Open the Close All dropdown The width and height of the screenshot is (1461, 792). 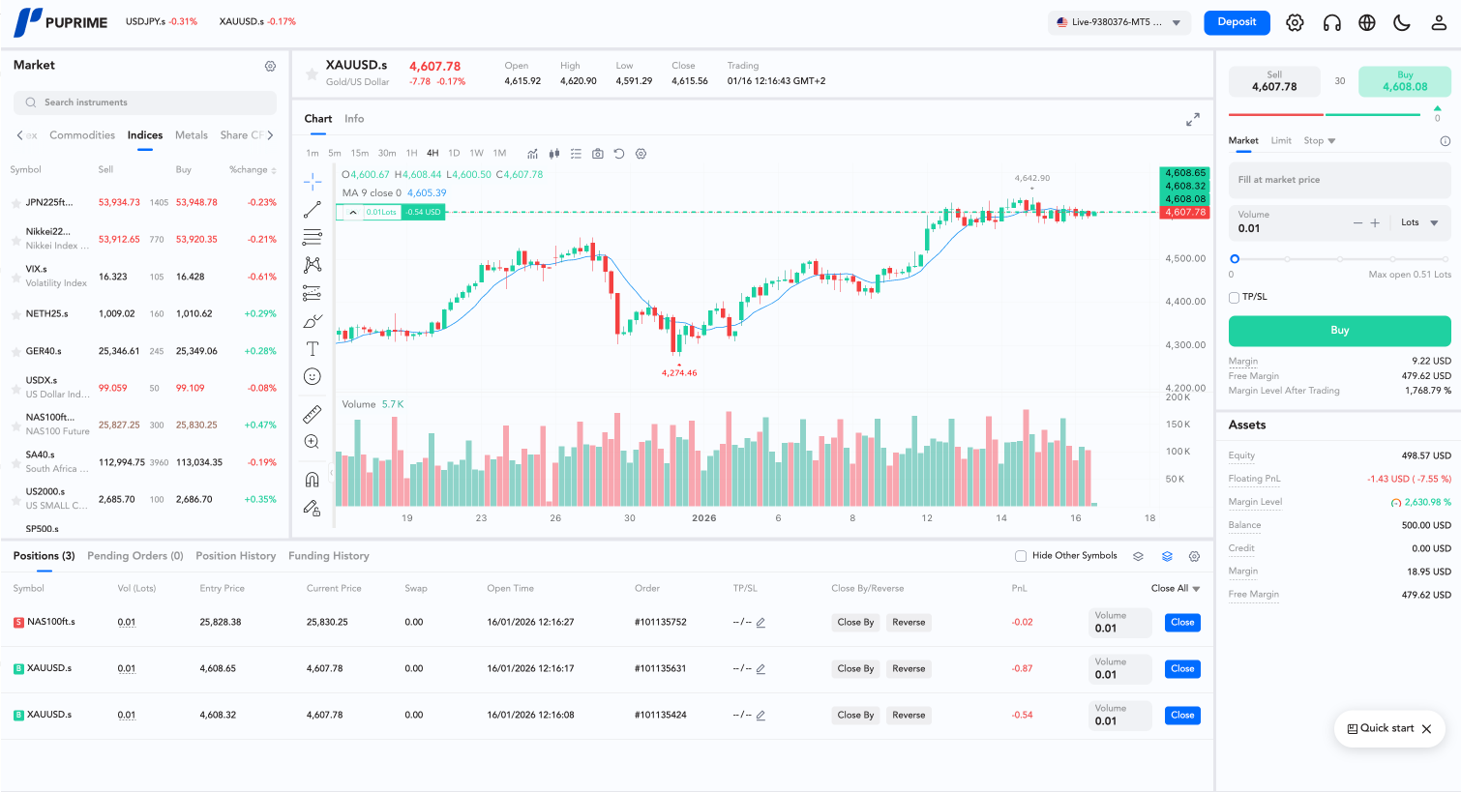pyautogui.click(x=1176, y=588)
